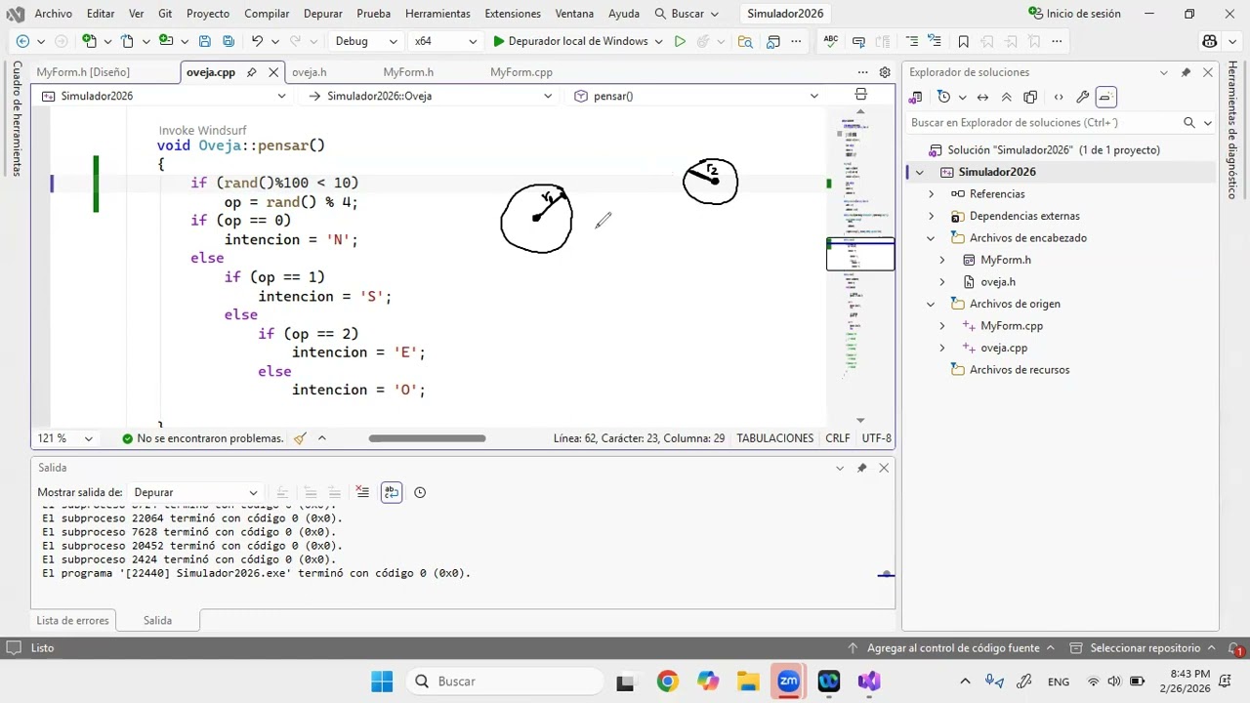This screenshot has height=703, width=1250.
Task: Collapse the Archivos de origen folder
Action: tap(931, 304)
